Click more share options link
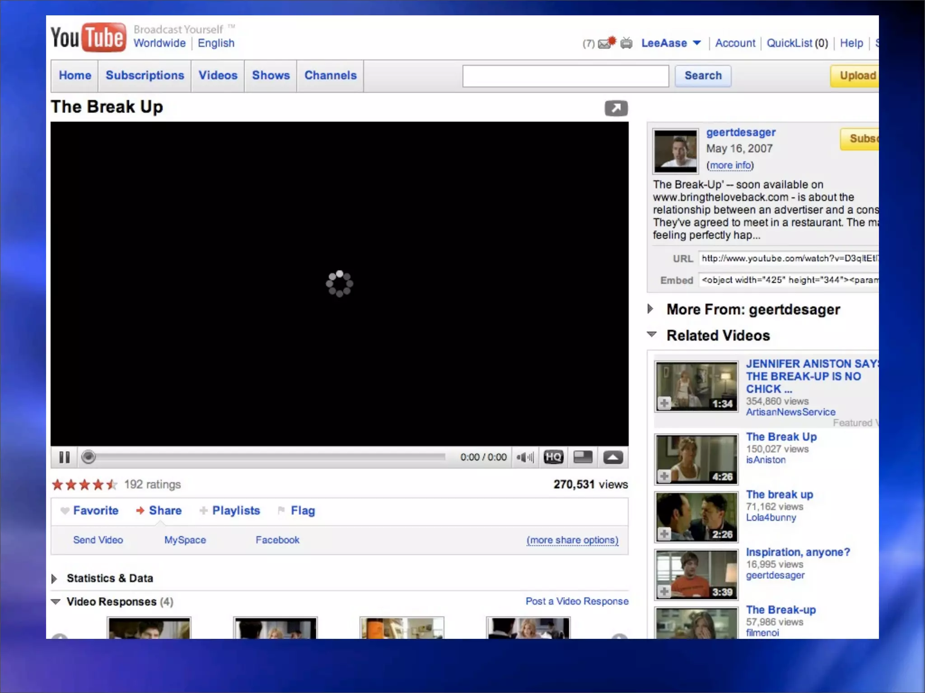The image size is (925, 693). point(572,540)
